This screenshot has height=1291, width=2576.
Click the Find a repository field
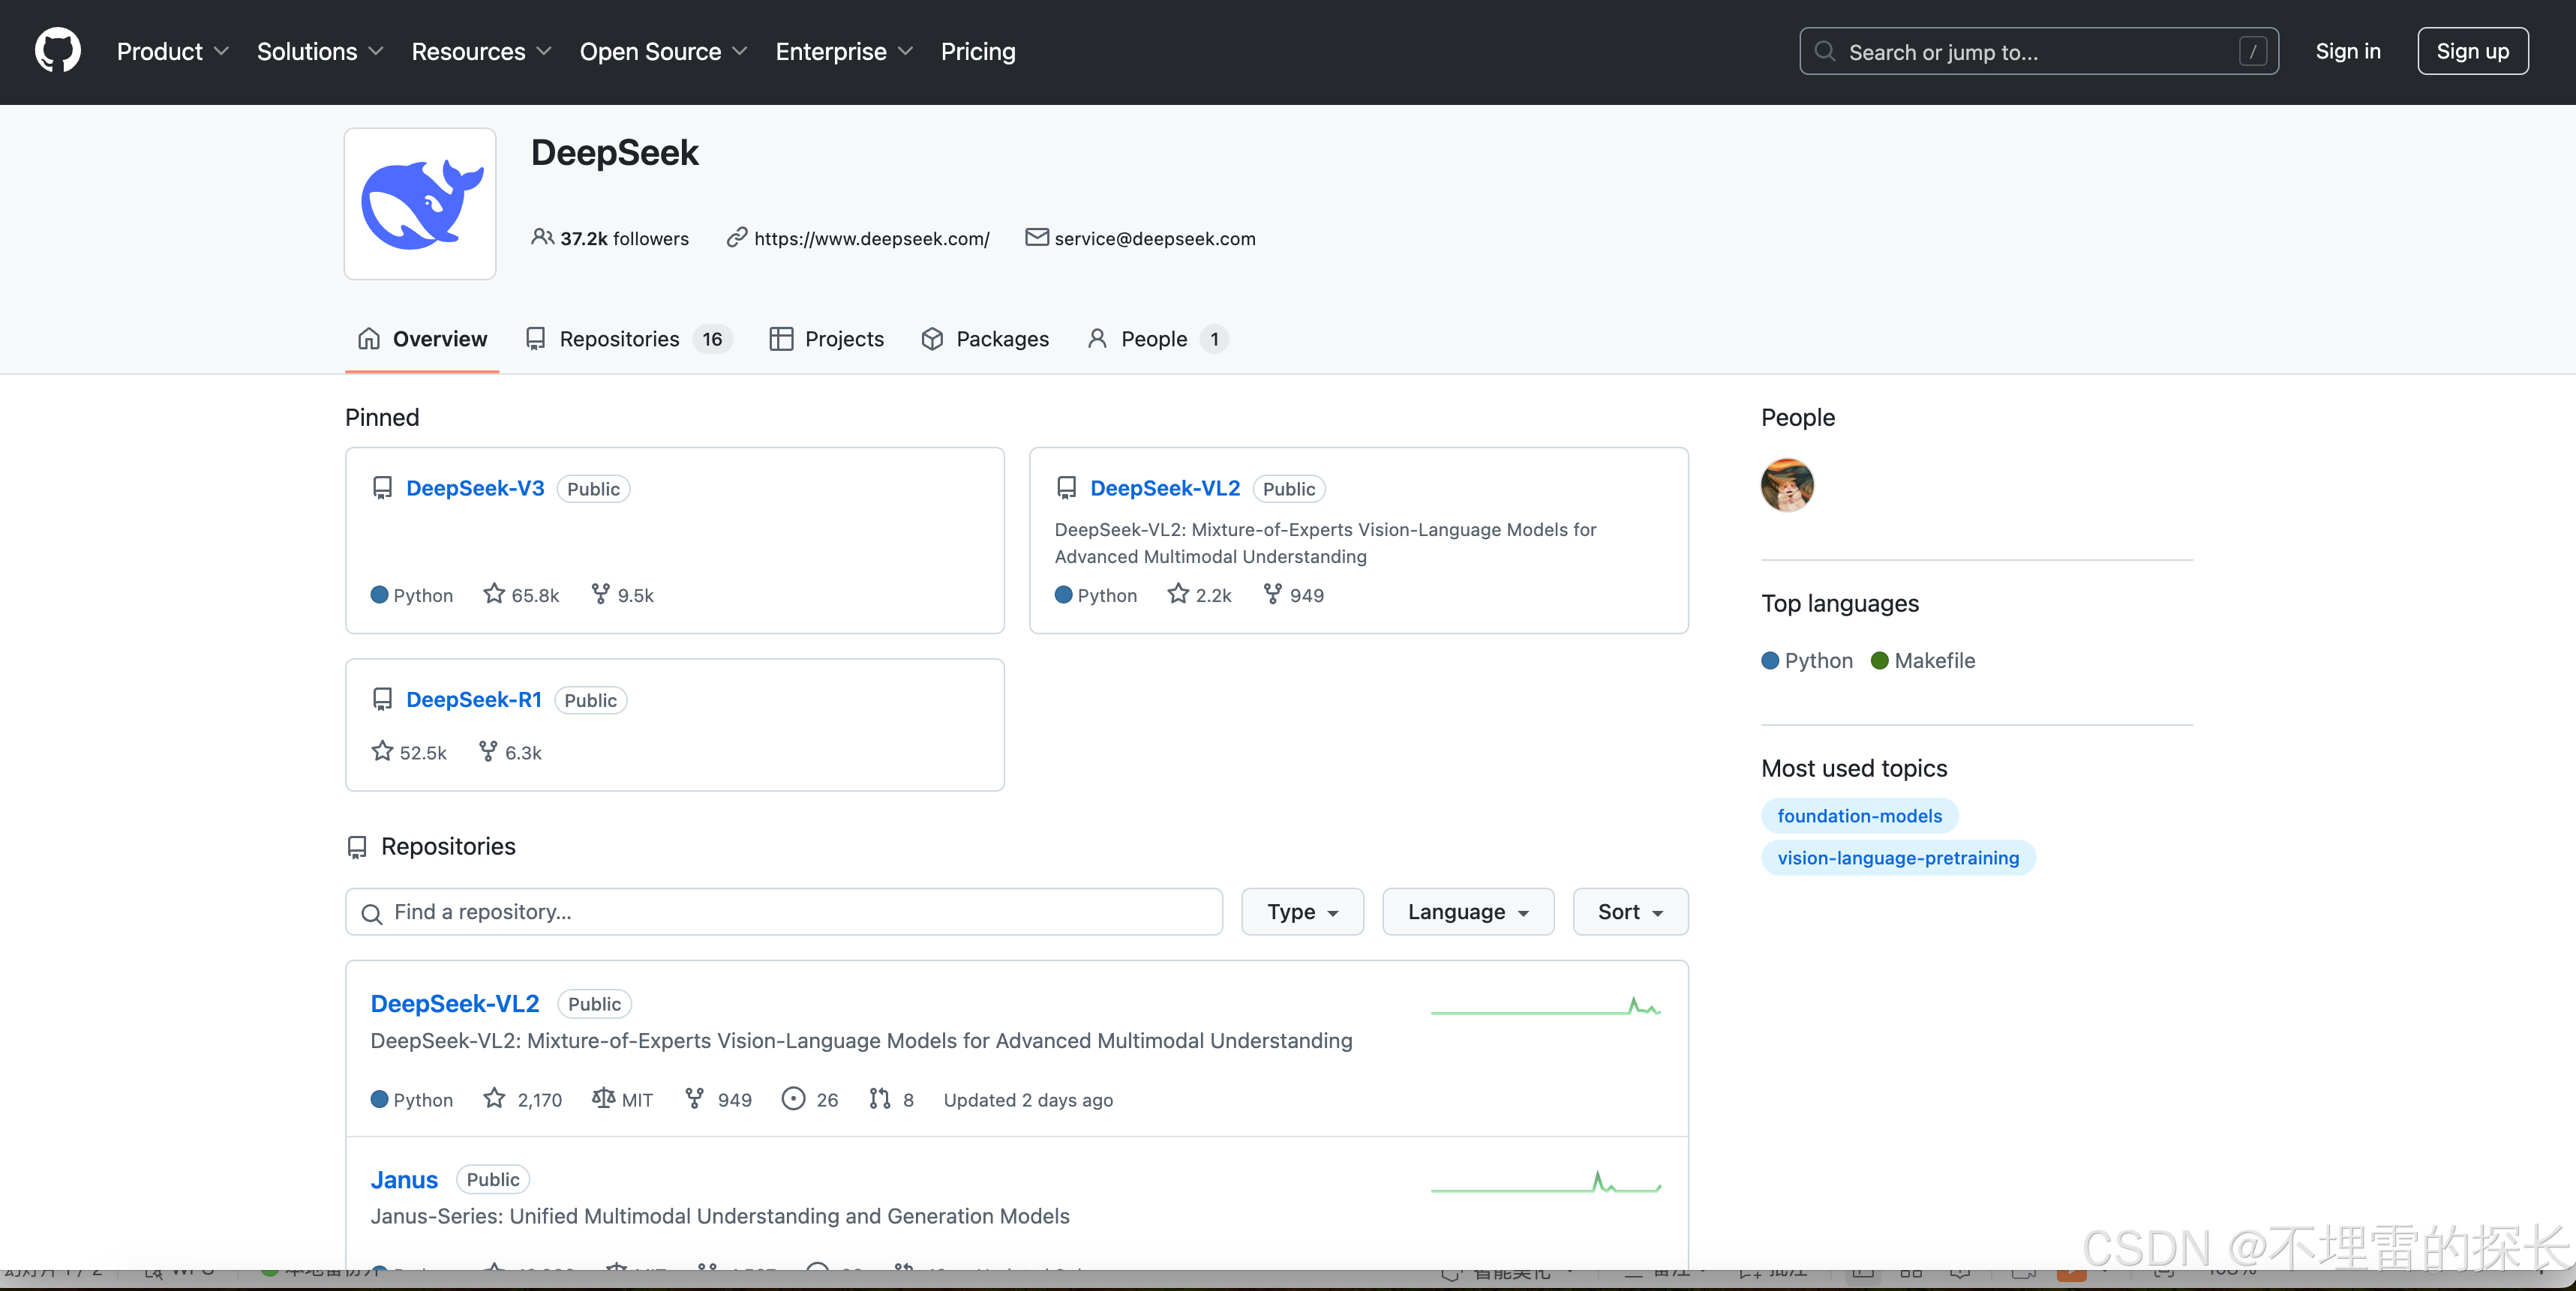point(784,912)
